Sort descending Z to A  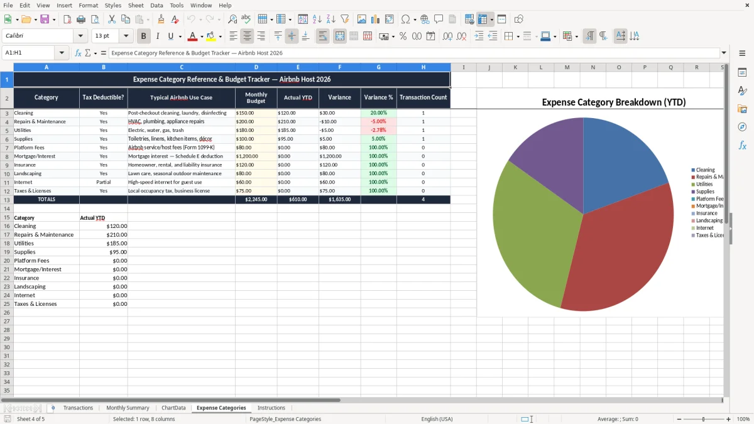[x=331, y=19]
